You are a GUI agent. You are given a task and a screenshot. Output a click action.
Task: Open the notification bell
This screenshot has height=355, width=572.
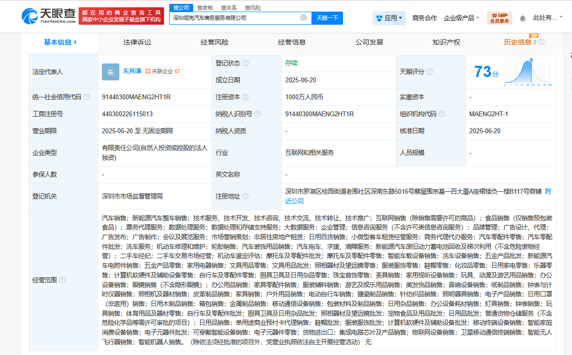(x=523, y=18)
